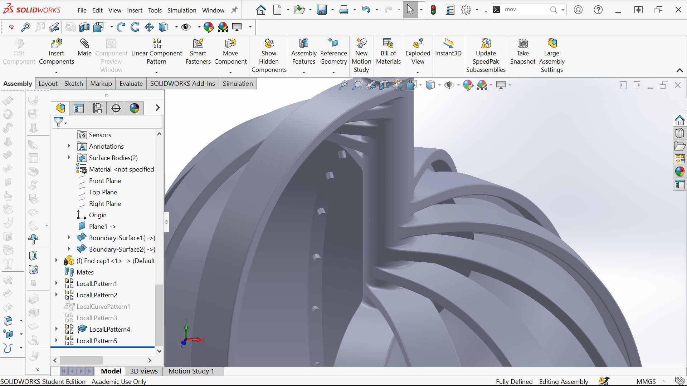Viewport: 687px width, 386px height.
Task: Select the Origin item
Action: 98,215
